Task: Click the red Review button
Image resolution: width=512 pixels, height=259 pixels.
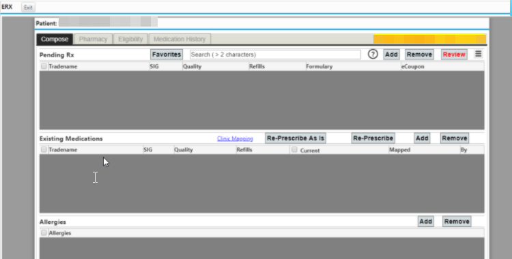Action: click(x=454, y=55)
